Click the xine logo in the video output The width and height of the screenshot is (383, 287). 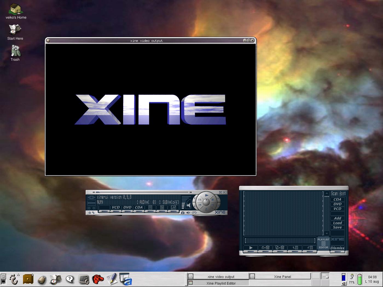tap(150, 110)
